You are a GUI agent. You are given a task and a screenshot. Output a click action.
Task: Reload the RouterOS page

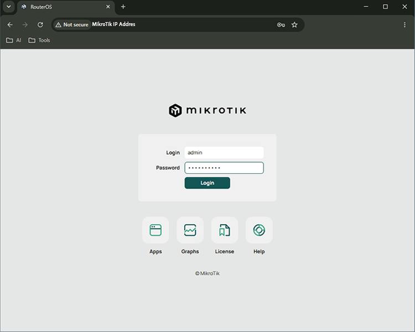(40, 24)
